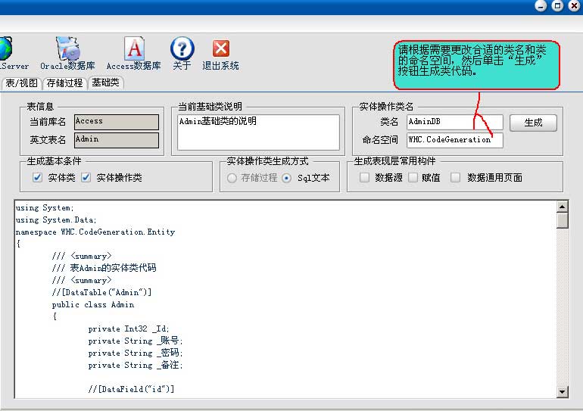
Task: Click the code area scroll up arrow
Action: [x=562, y=206]
